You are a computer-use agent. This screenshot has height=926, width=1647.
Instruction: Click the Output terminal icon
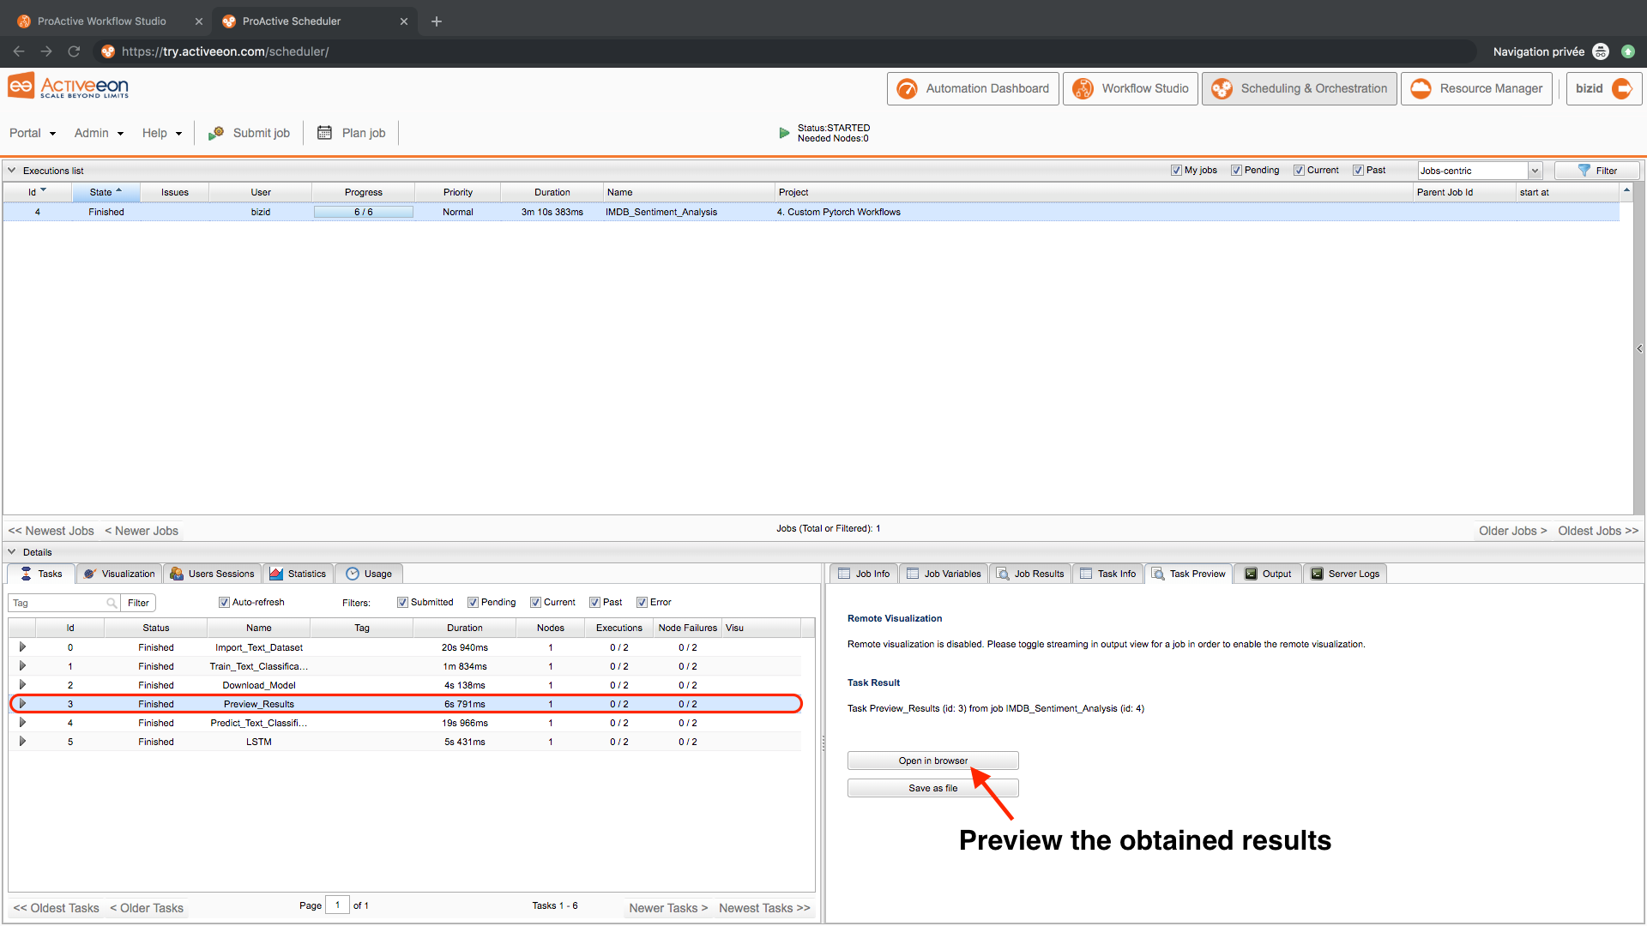[x=1251, y=574]
